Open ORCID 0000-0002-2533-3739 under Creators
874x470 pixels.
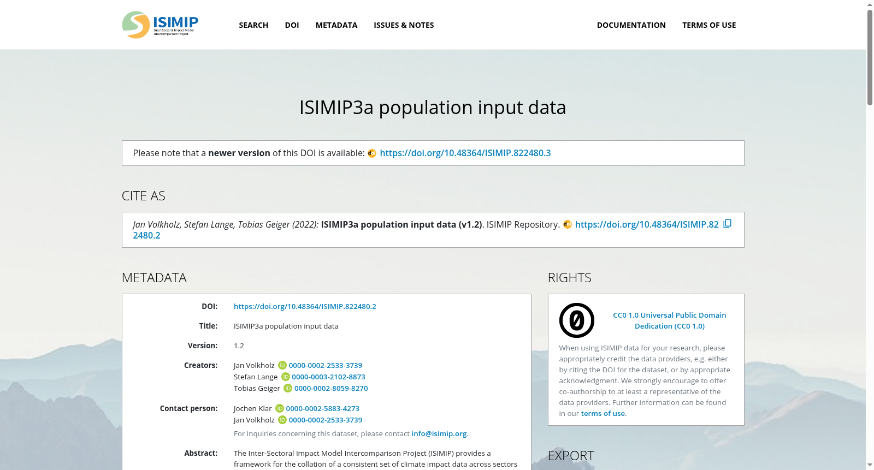(326, 365)
